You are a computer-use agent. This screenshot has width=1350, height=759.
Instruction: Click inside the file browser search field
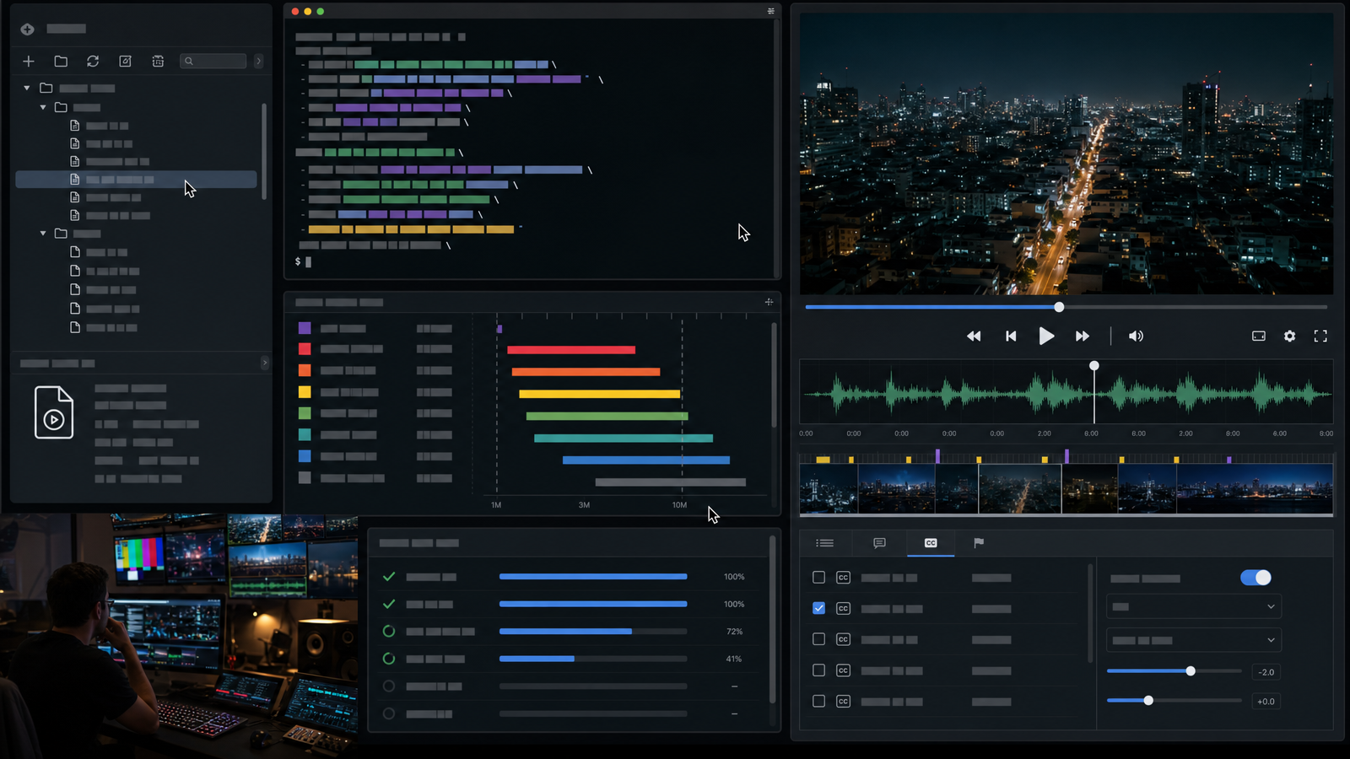213,61
